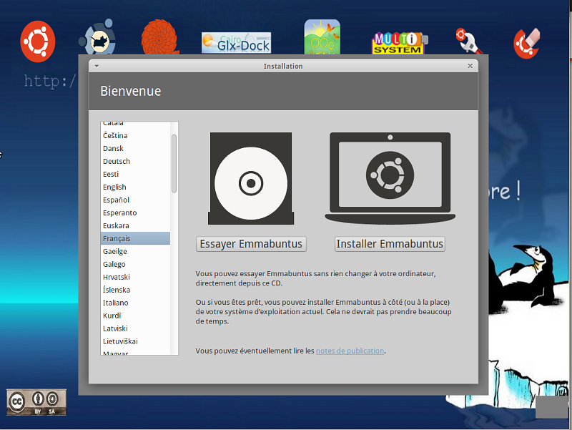
Task: Open the Ubuntu wrench tools icon
Action: point(471,41)
